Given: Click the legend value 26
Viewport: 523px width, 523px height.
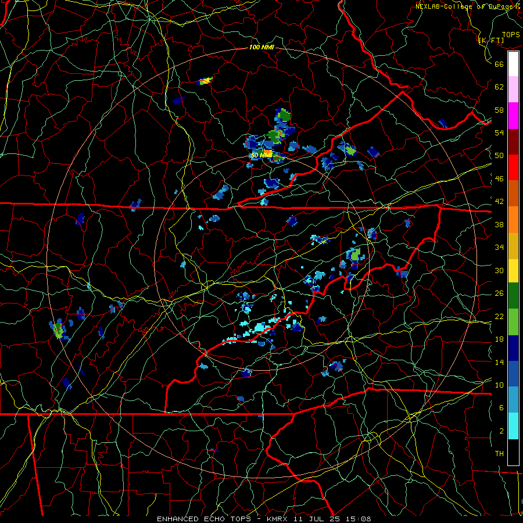Looking at the screenshot, I should coord(499,293).
